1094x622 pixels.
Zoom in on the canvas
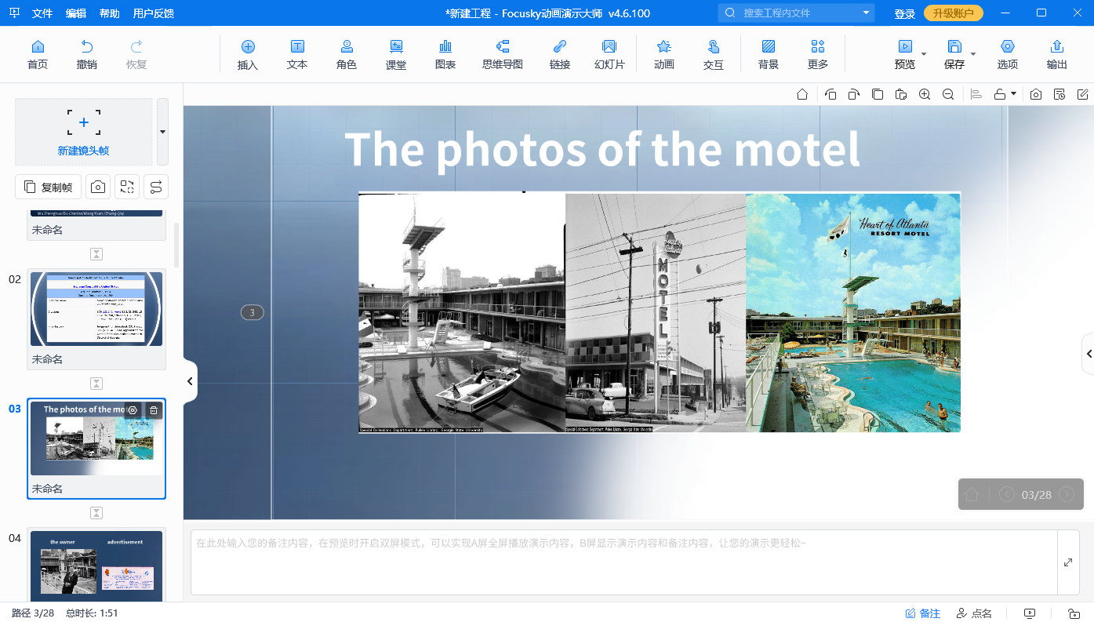point(925,94)
